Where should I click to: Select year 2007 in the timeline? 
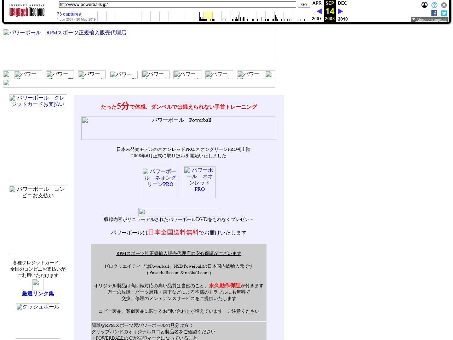coord(317,19)
